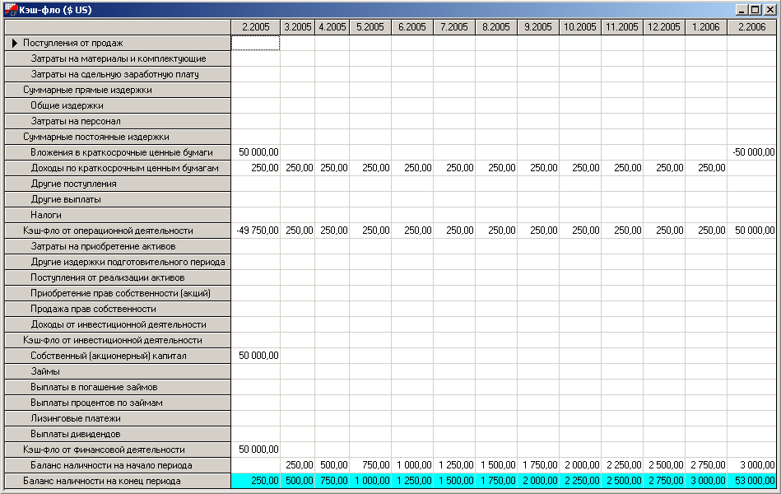Select row 'Выплаты процентов по займам'
Screen dimensions: 781x494
(118, 403)
